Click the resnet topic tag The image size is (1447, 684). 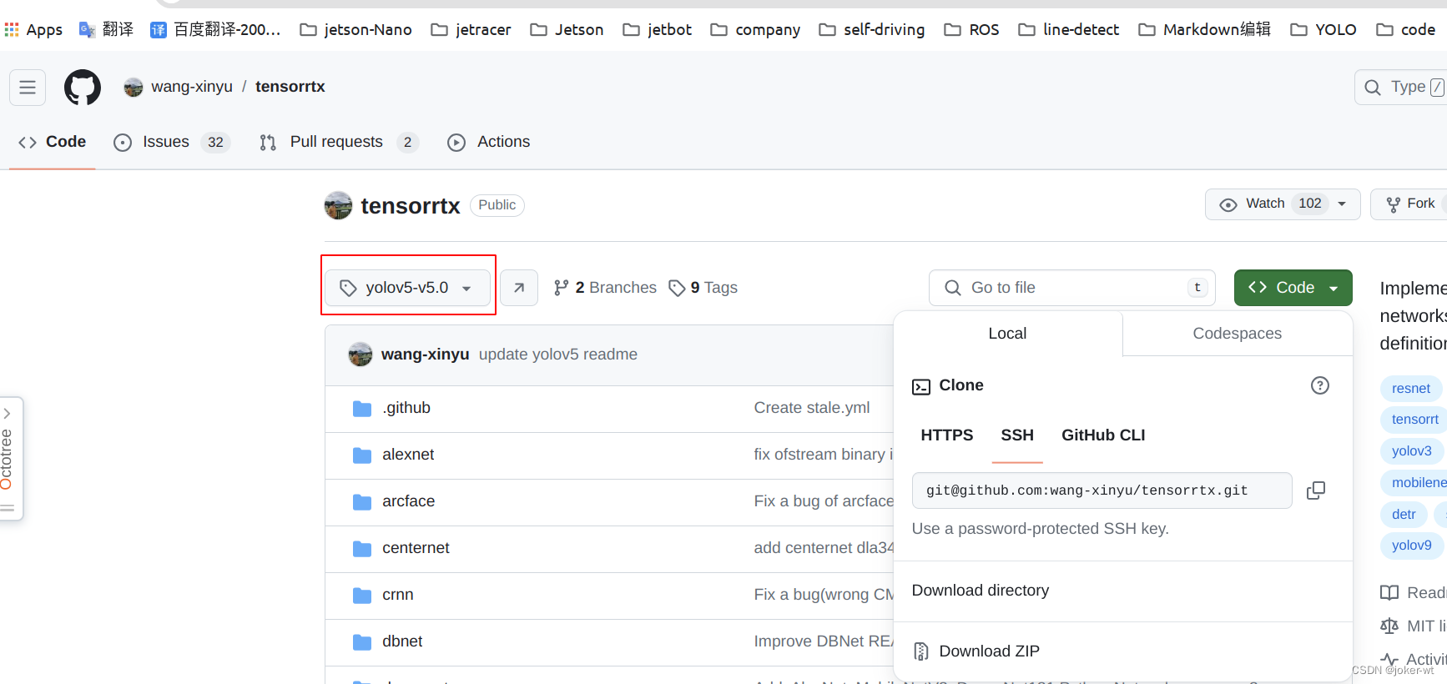(x=1410, y=389)
